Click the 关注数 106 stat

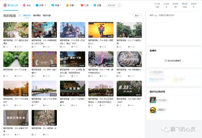[157, 5]
